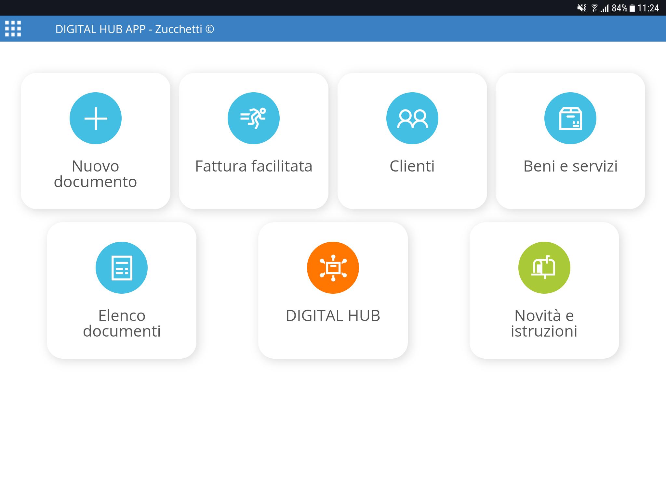Viewport: 666px width, 499px height.
Task: Click the title 'DIGITAL HUB APP - Zucchetti ©'
Action: pyautogui.click(x=135, y=29)
